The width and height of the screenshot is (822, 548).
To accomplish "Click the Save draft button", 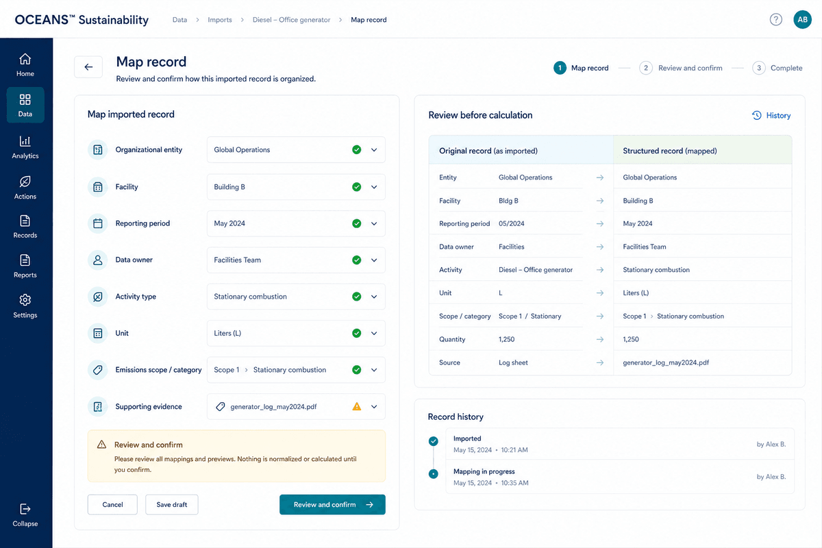I will pyautogui.click(x=171, y=504).
